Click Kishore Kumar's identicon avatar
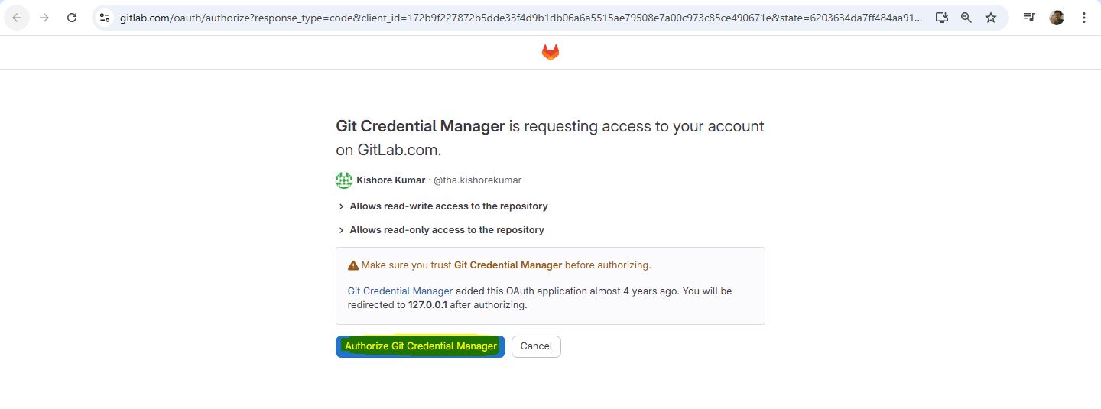This screenshot has height=409, width=1101. click(x=344, y=180)
